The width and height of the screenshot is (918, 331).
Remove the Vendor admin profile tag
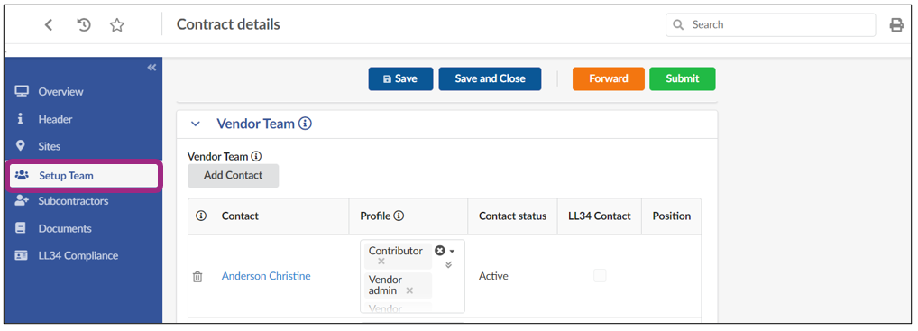(x=409, y=290)
